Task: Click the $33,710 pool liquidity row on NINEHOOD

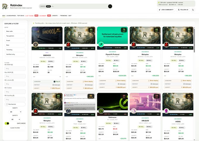Action: coord(47,88)
